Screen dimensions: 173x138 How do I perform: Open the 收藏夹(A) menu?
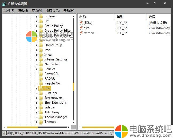click(53, 11)
